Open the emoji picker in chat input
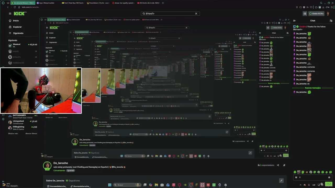 tap(329, 177)
